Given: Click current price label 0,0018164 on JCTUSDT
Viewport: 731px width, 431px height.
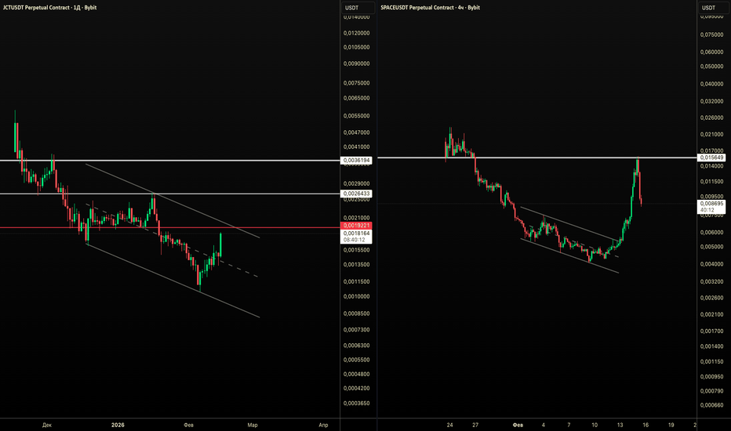Looking at the screenshot, I should pos(357,234).
